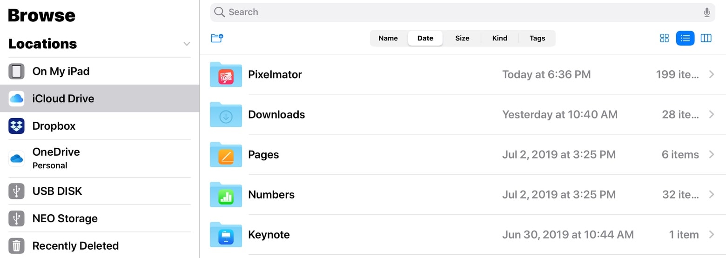Click the new folder icon
Viewport: 726px width, 258px height.
(217, 38)
